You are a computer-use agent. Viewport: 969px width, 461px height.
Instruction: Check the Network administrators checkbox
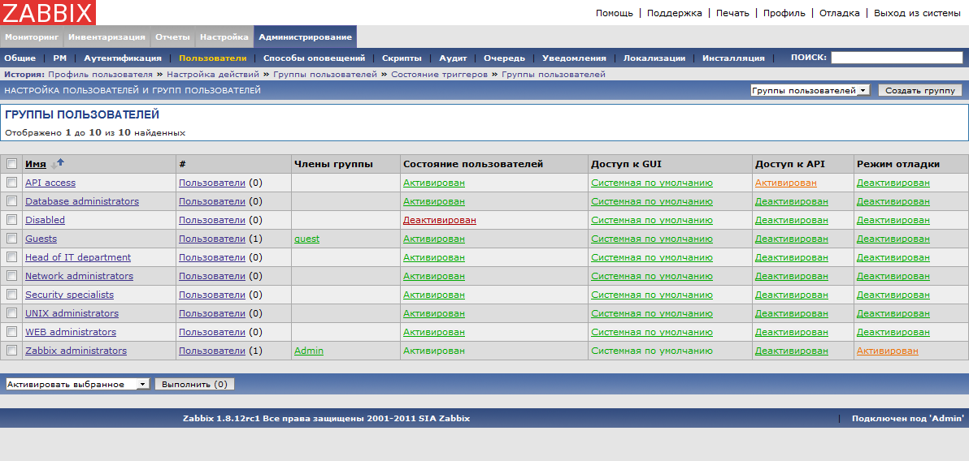(x=11, y=276)
